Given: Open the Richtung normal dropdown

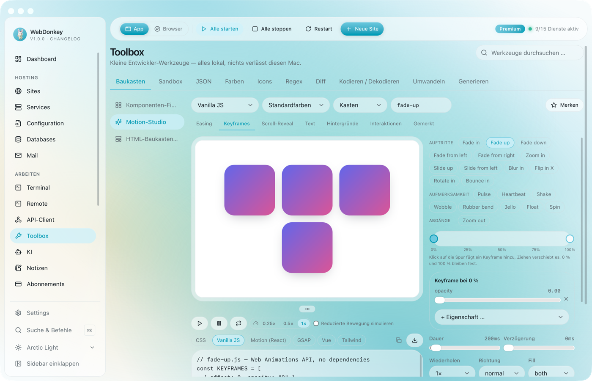Looking at the screenshot, I should click(502, 373).
